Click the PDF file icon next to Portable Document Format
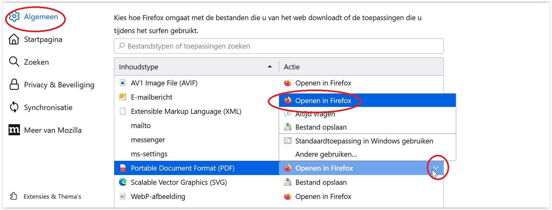552x210 pixels. (123, 168)
